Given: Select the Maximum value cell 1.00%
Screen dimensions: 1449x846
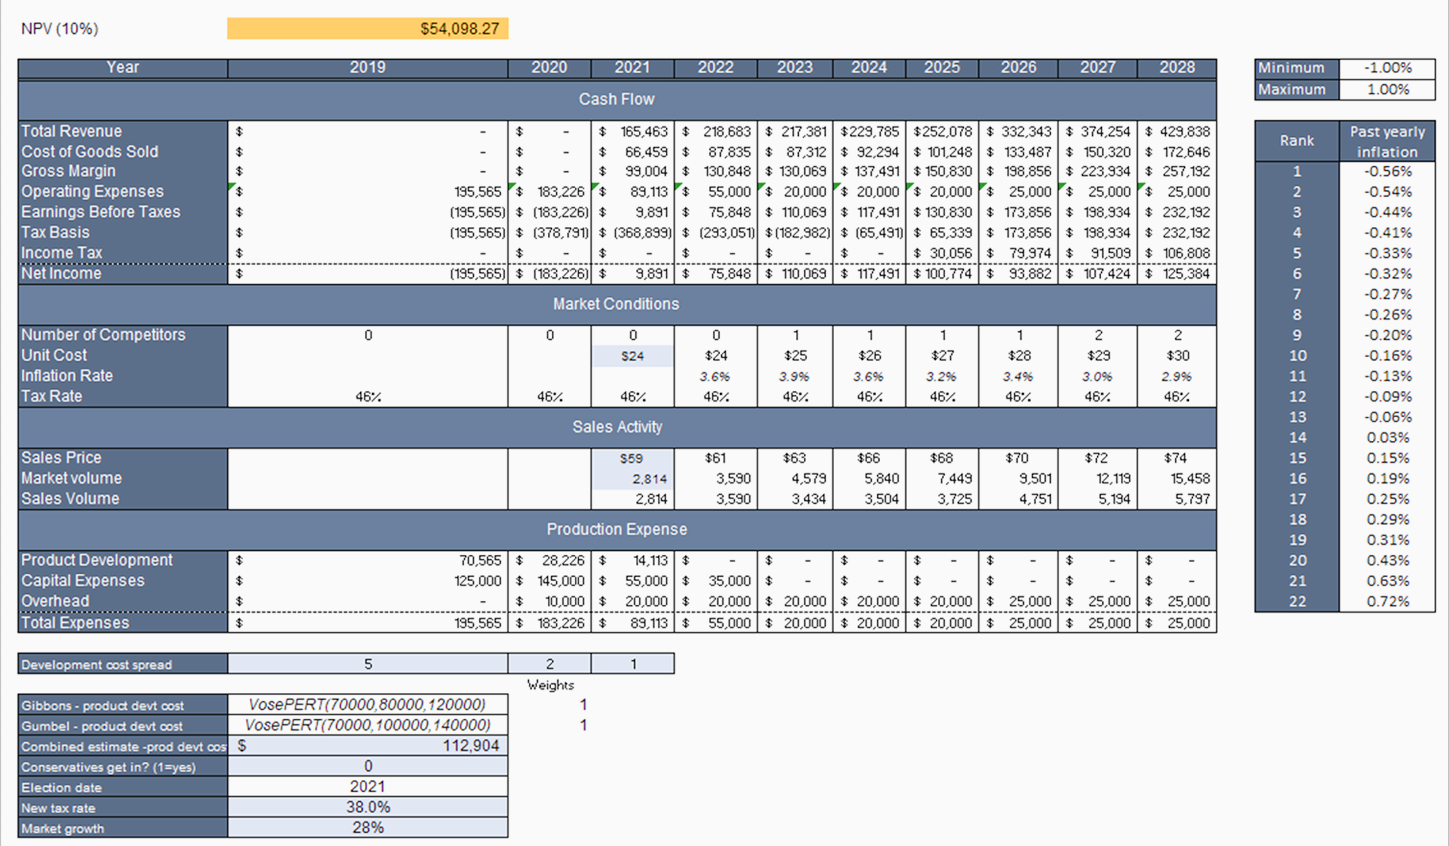Looking at the screenshot, I should click(1387, 90).
